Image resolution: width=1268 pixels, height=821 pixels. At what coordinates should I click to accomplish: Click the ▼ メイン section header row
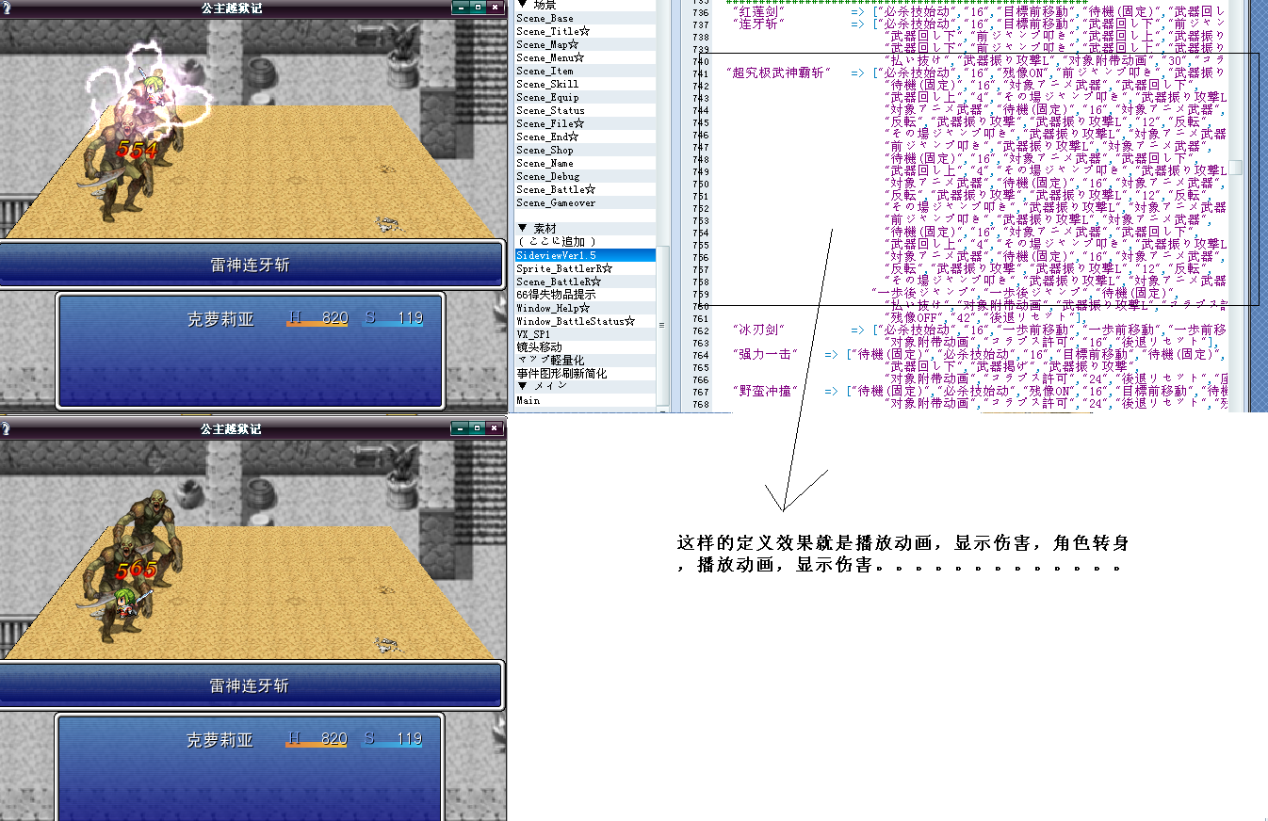tap(585, 386)
